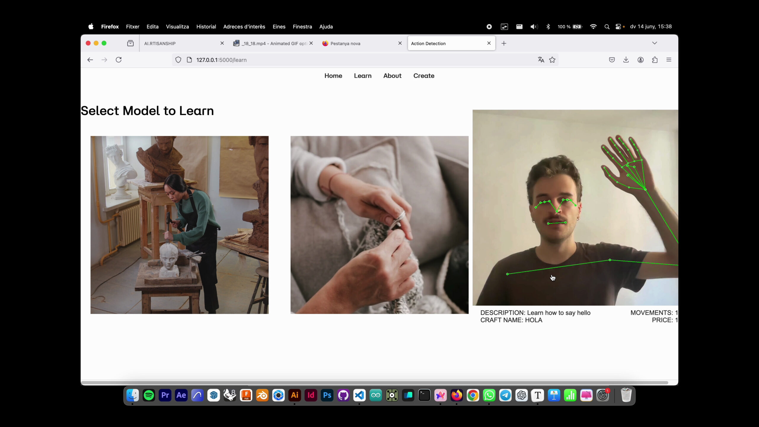The width and height of the screenshot is (759, 427).
Task: Open the Firefox downloads icon
Action: pyautogui.click(x=626, y=60)
